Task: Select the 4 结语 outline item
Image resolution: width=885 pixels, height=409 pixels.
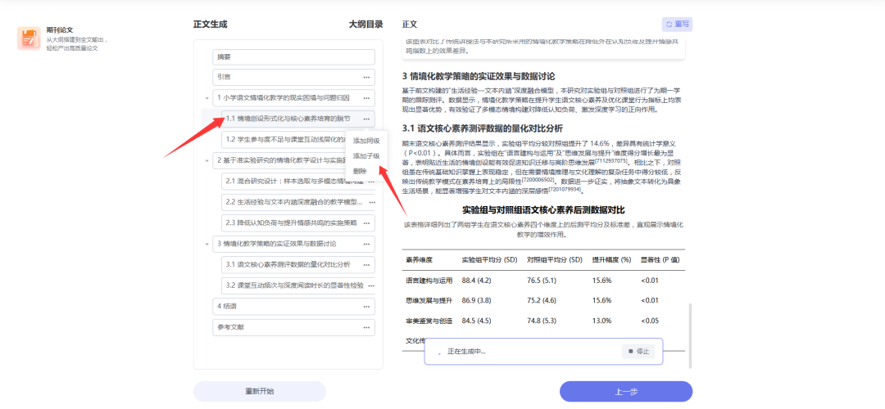Action: (x=293, y=307)
